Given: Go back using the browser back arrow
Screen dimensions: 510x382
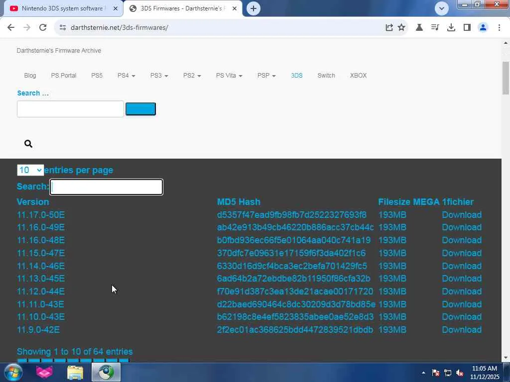Looking at the screenshot, I should [11, 27].
